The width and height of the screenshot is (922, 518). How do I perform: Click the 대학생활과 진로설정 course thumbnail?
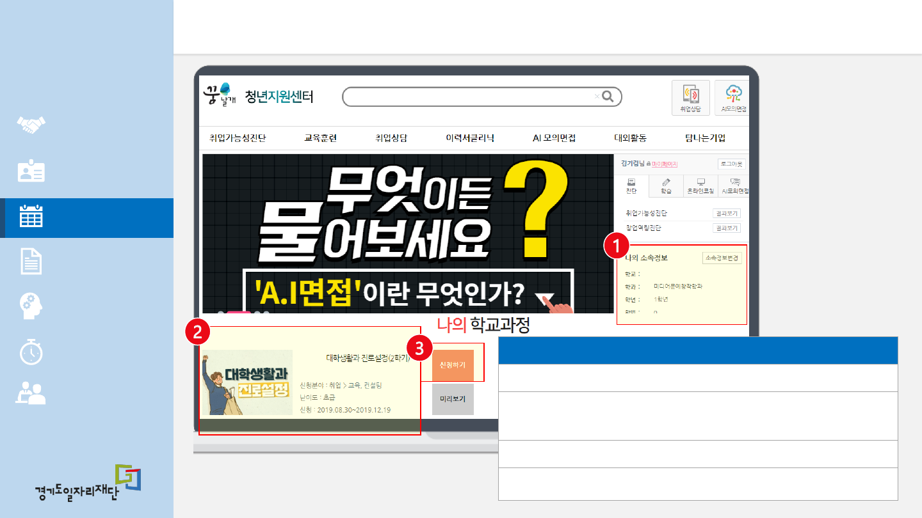[247, 382]
